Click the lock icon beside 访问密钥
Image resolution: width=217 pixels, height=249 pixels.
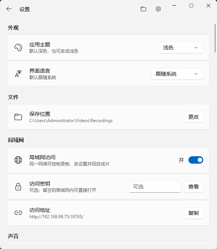pos(18,186)
